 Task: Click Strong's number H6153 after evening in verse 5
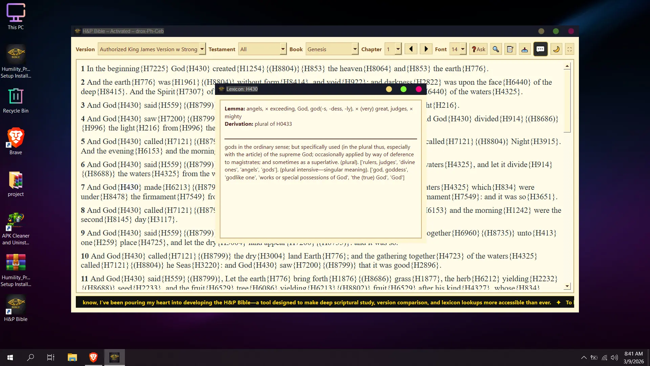coord(149,151)
